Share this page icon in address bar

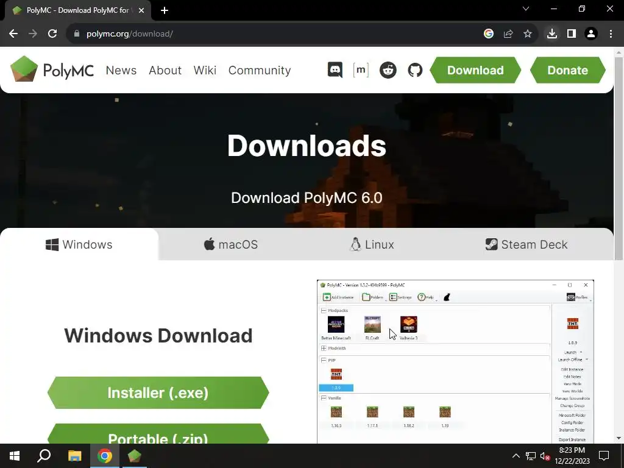pyautogui.click(x=508, y=34)
